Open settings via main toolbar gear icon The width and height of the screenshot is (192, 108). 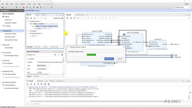[37, 7]
